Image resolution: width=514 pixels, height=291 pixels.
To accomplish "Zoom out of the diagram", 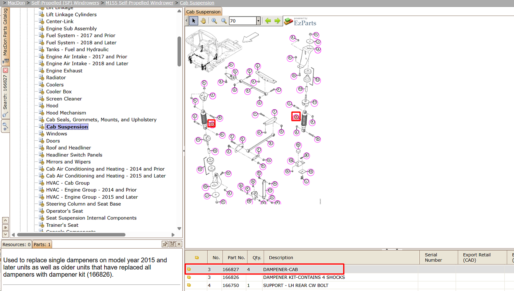I will (x=224, y=21).
